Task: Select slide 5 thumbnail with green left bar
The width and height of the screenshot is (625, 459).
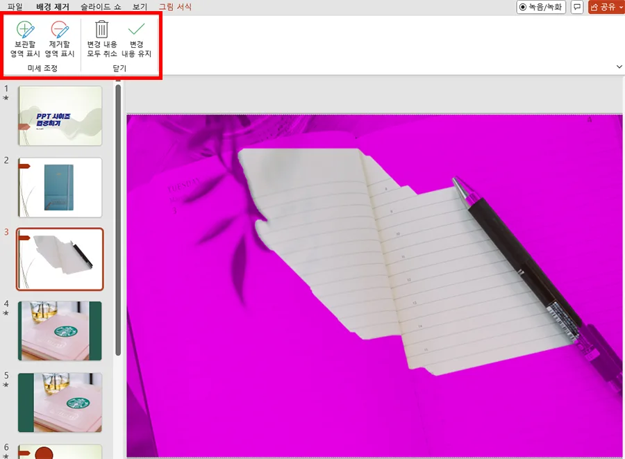Action: pos(60,403)
